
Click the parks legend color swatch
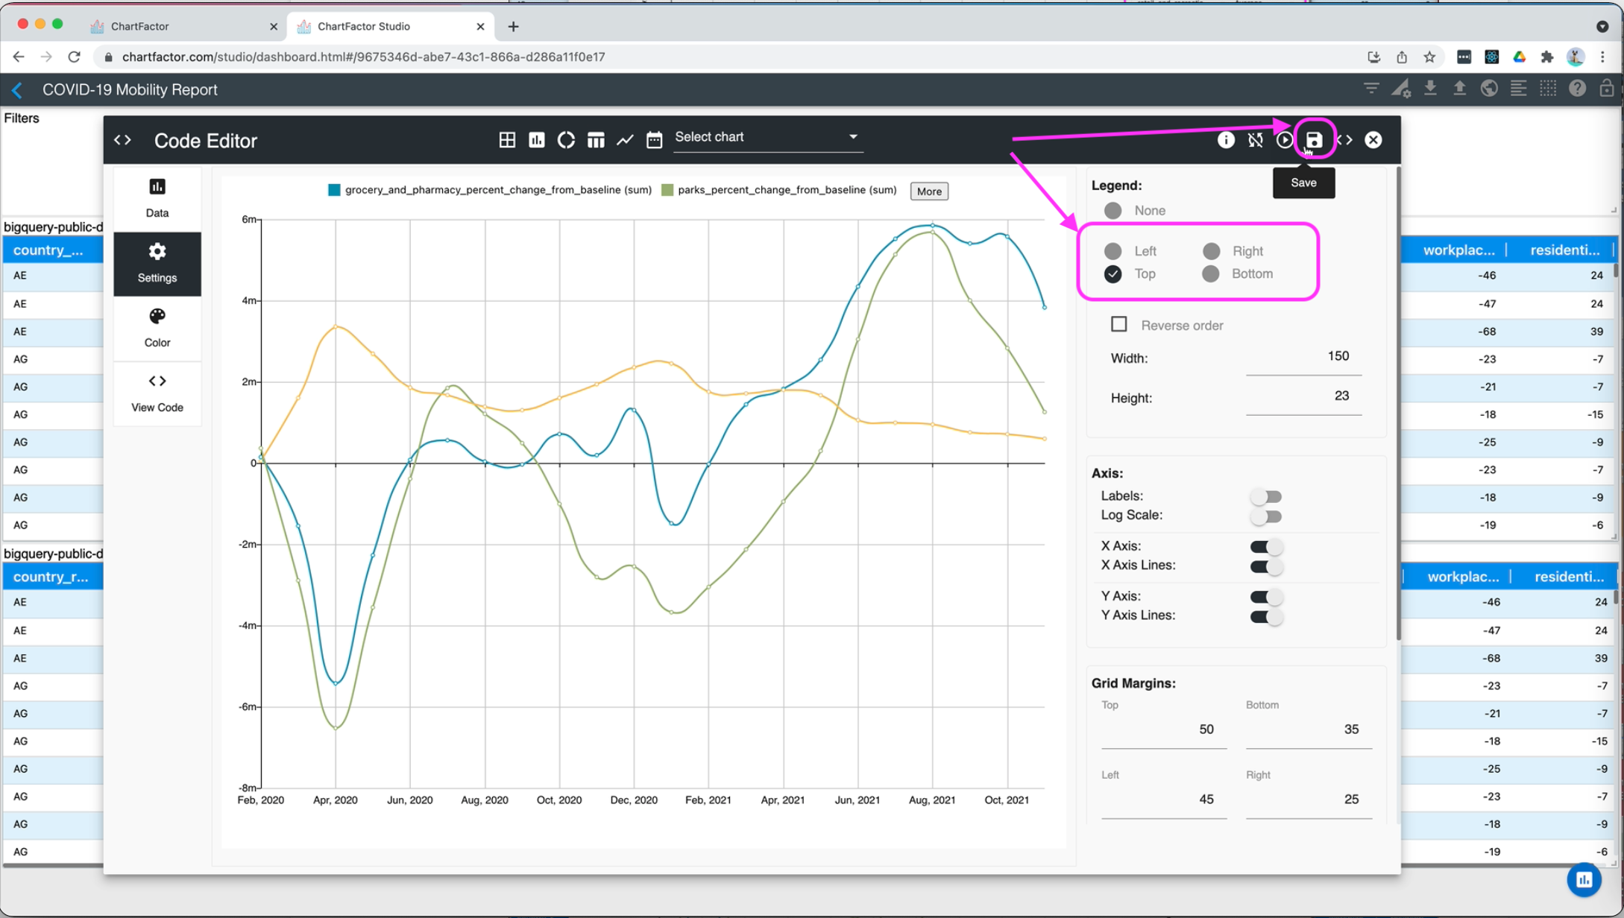667,190
